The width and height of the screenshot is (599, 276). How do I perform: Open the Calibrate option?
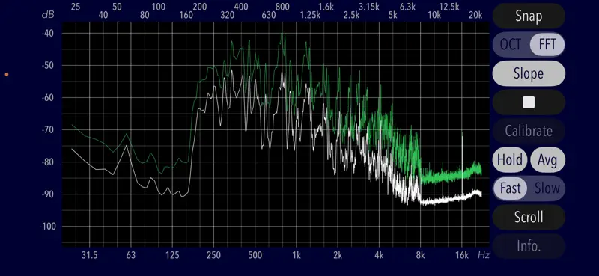click(529, 131)
